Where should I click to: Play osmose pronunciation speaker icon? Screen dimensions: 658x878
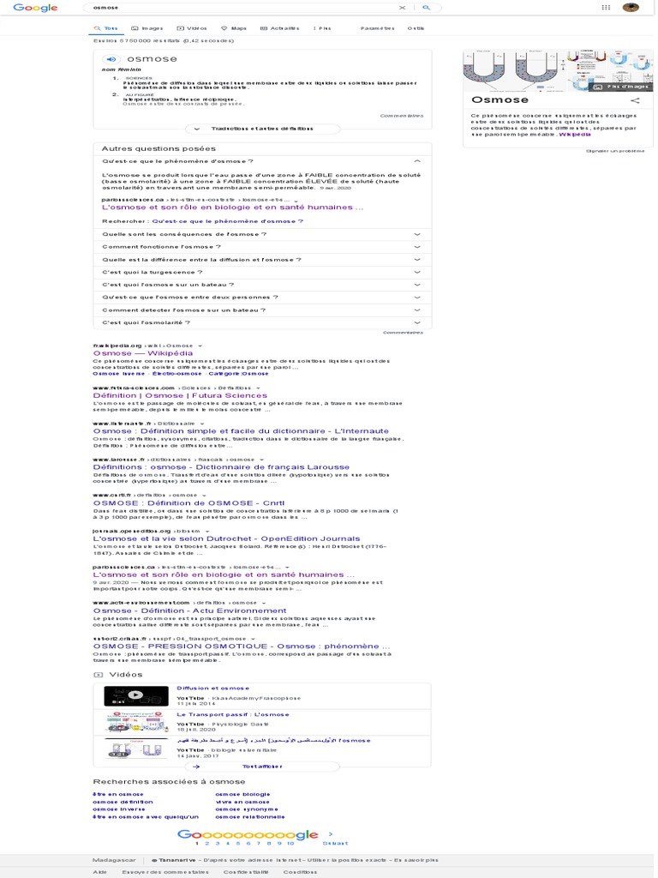pos(111,59)
